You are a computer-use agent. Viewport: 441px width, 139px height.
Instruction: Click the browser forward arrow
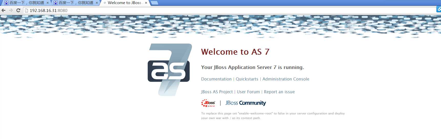11,10
